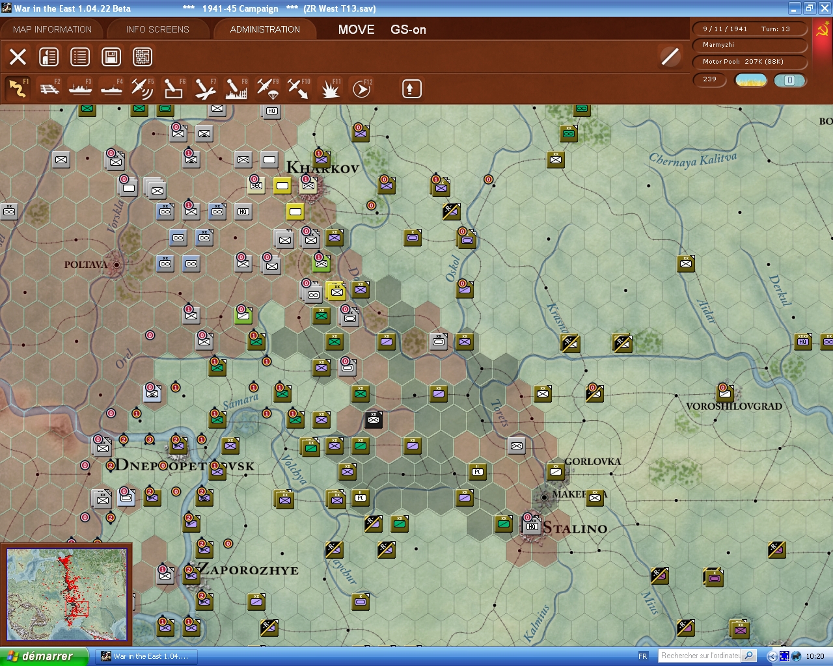
Task: Select the ADMINISTRATION tab
Action: (265, 29)
